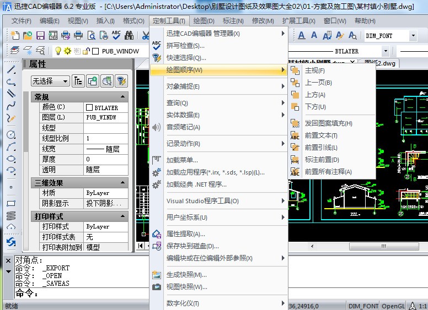The height and width of the screenshot is (310, 428).
Task: Open the 修改(M) menu
Action: (263, 21)
